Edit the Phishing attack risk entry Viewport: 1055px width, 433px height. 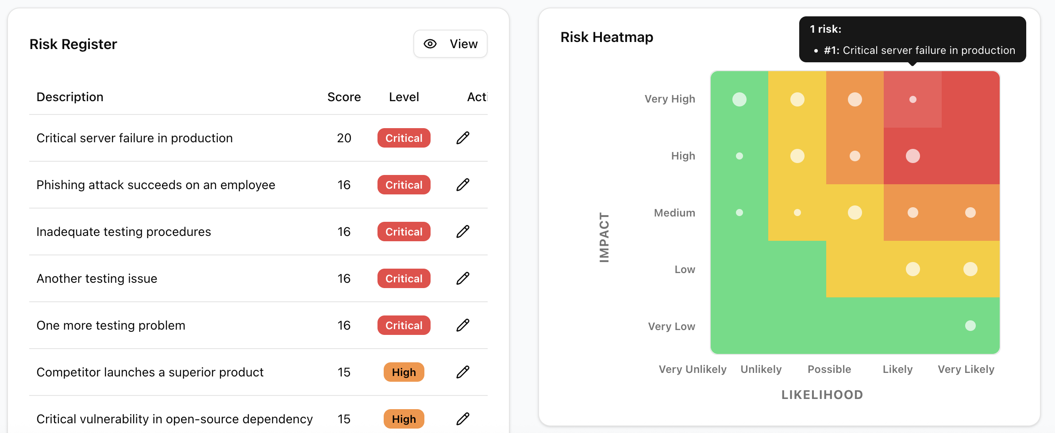pyautogui.click(x=462, y=185)
